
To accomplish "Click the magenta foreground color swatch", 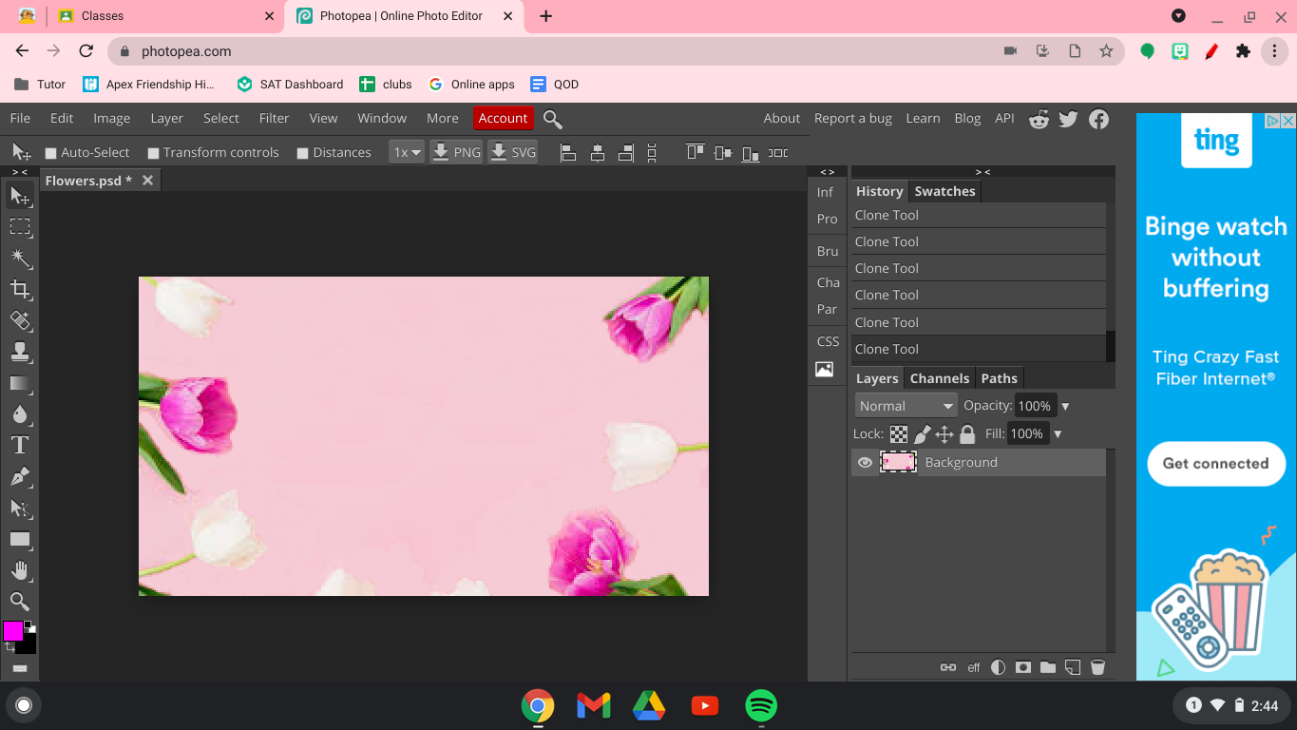I will (x=12, y=631).
